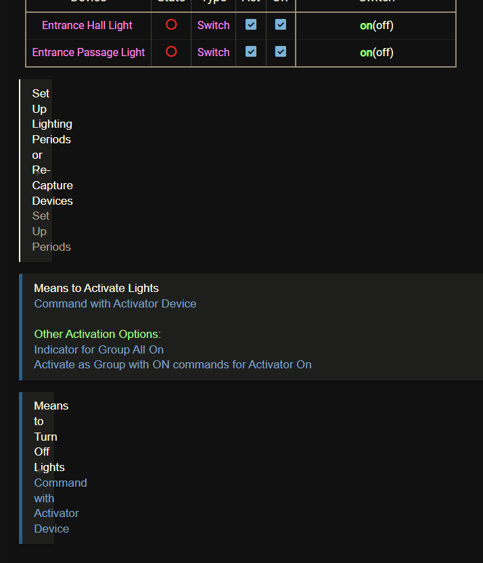Click on(off) switch value for Entrance Hall Light

376,26
